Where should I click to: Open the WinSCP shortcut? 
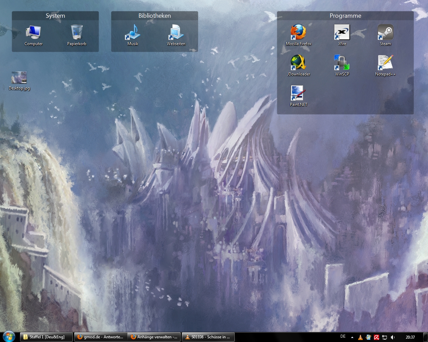click(342, 63)
